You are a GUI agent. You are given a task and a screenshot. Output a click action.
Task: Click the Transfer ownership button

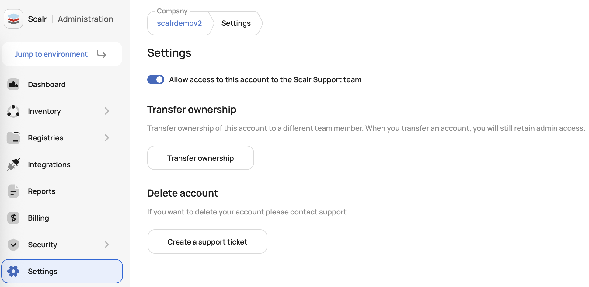[x=200, y=158]
